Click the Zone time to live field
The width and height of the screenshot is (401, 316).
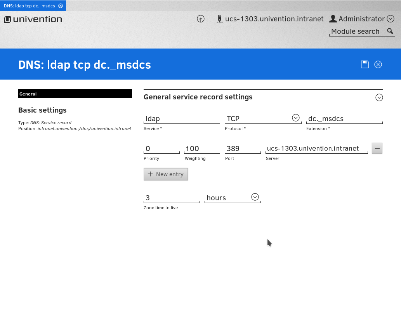click(171, 198)
